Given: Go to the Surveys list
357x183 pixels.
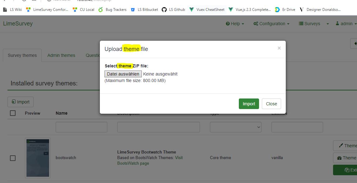Looking at the screenshot, I should tap(309, 24).
